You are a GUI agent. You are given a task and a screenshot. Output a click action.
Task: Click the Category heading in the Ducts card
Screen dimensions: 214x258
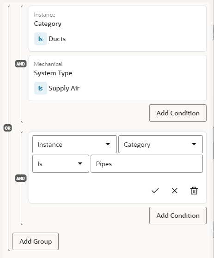[x=48, y=24]
